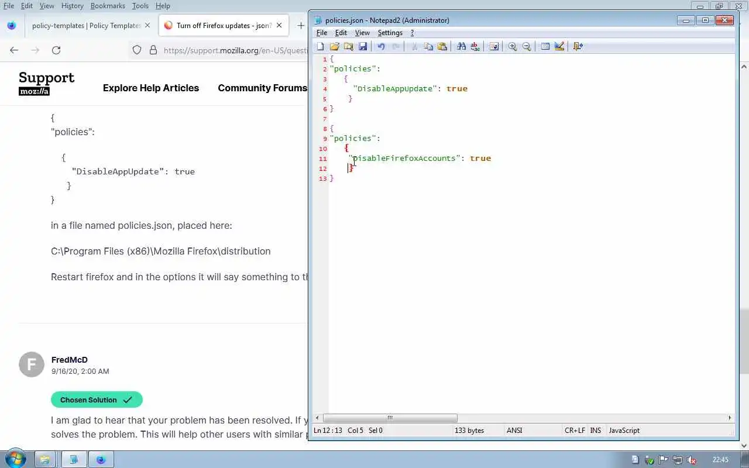The width and height of the screenshot is (749, 468).
Task: Click the Notepad2 horizontal scrollbar thumb
Action: point(390,418)
